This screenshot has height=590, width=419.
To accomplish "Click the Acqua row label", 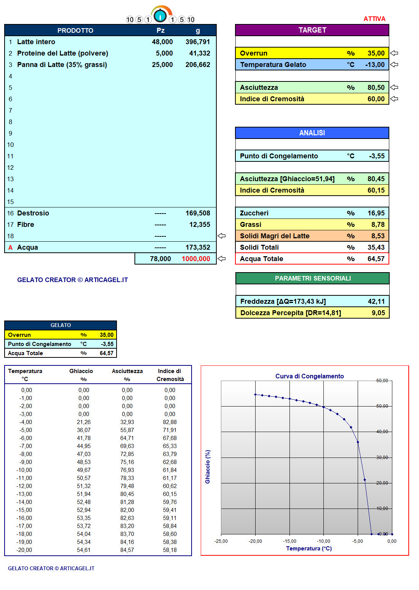I will pos(27,247).
